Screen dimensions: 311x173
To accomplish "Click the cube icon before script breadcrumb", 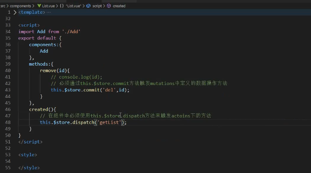I will [88, 6].
